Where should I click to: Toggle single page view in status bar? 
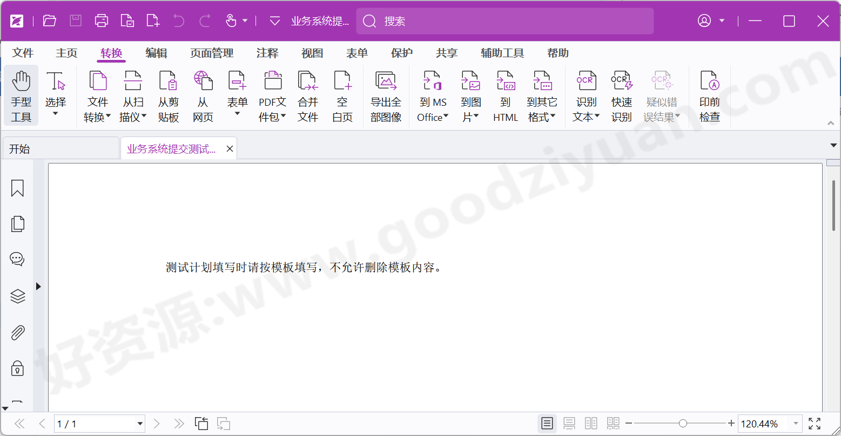[x=547, y=424]
